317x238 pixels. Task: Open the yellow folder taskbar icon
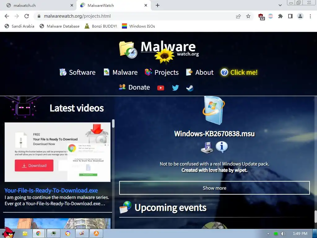(25, 234)
